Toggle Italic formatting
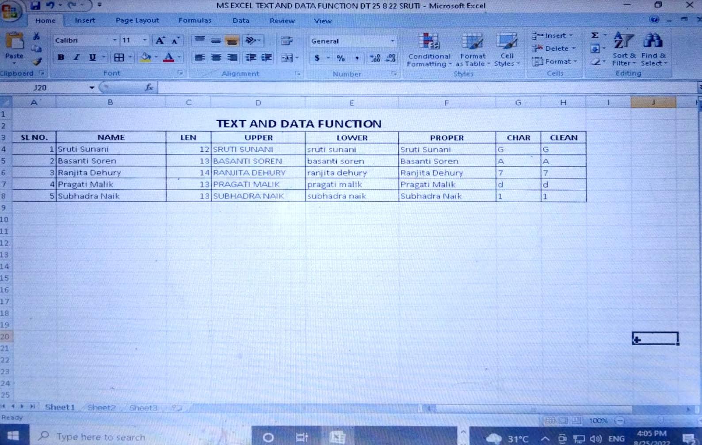Screen dimensions: 702x445 click(x=76, y=57)
